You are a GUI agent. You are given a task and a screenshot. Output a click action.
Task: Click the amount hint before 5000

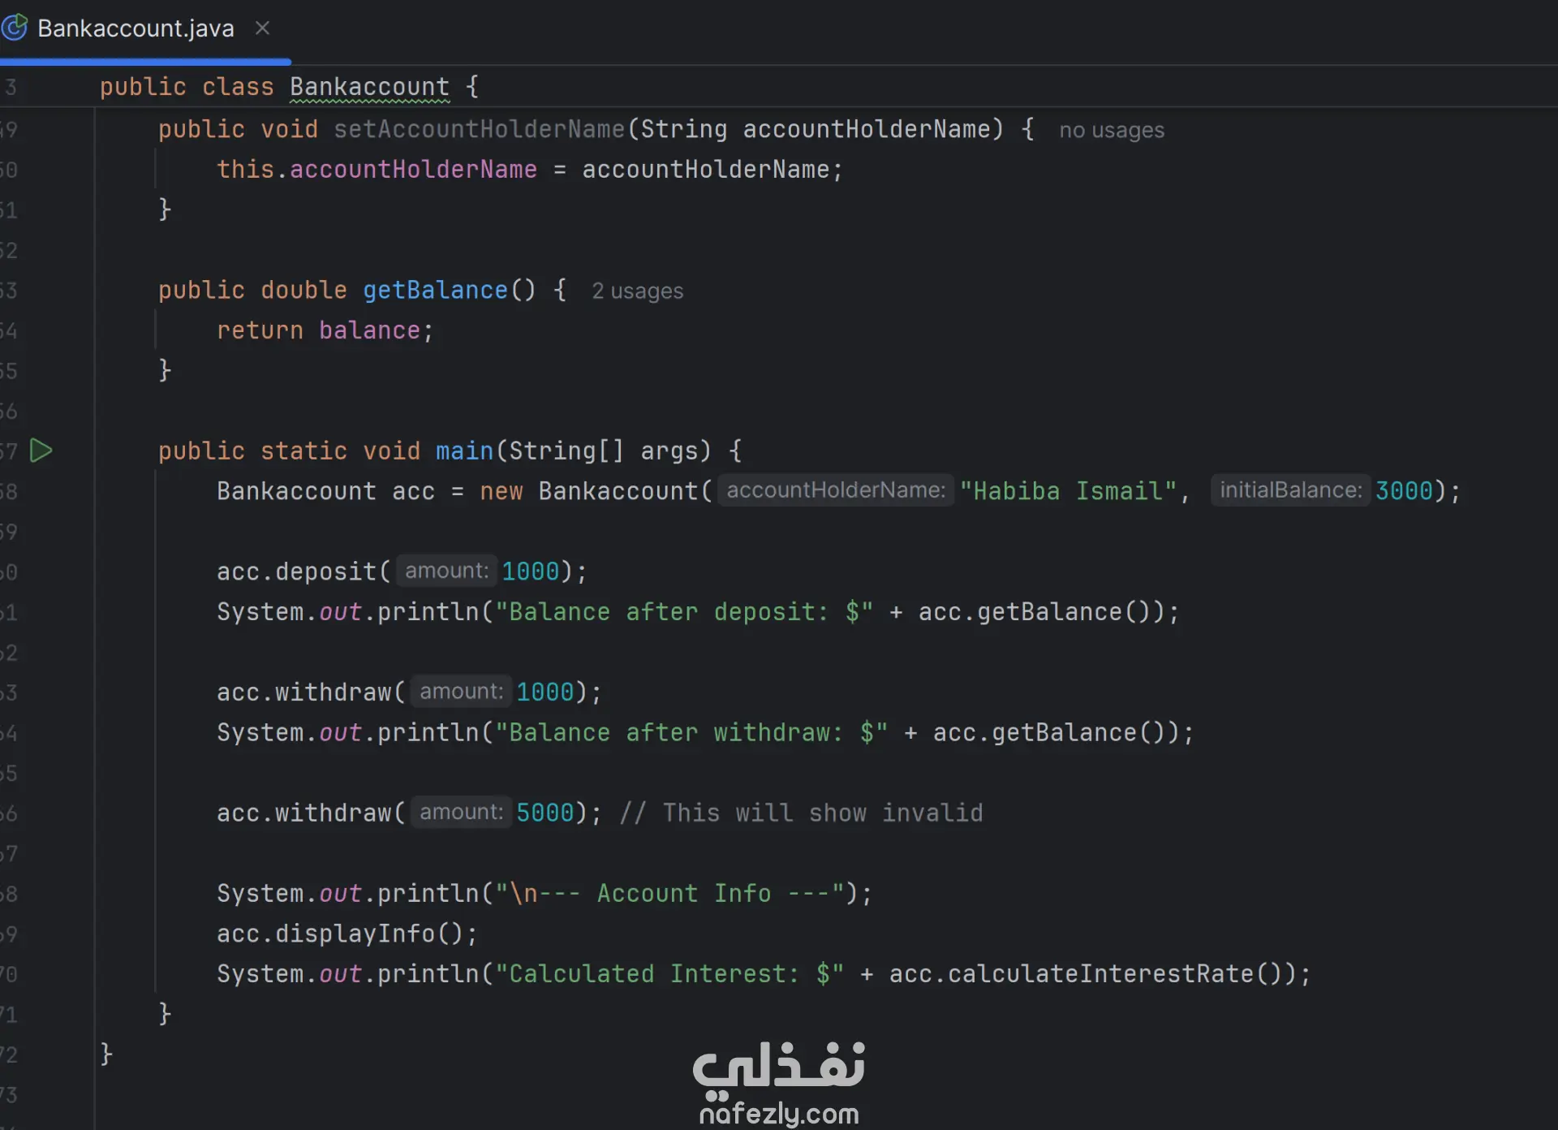coord(461,812)
